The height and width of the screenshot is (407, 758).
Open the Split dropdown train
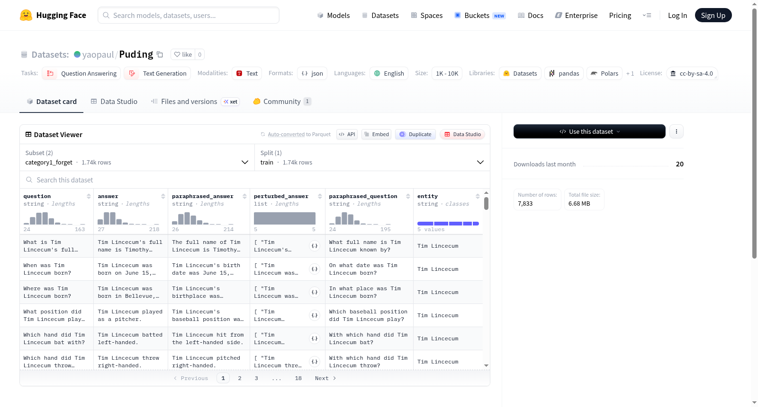[372, 157]
